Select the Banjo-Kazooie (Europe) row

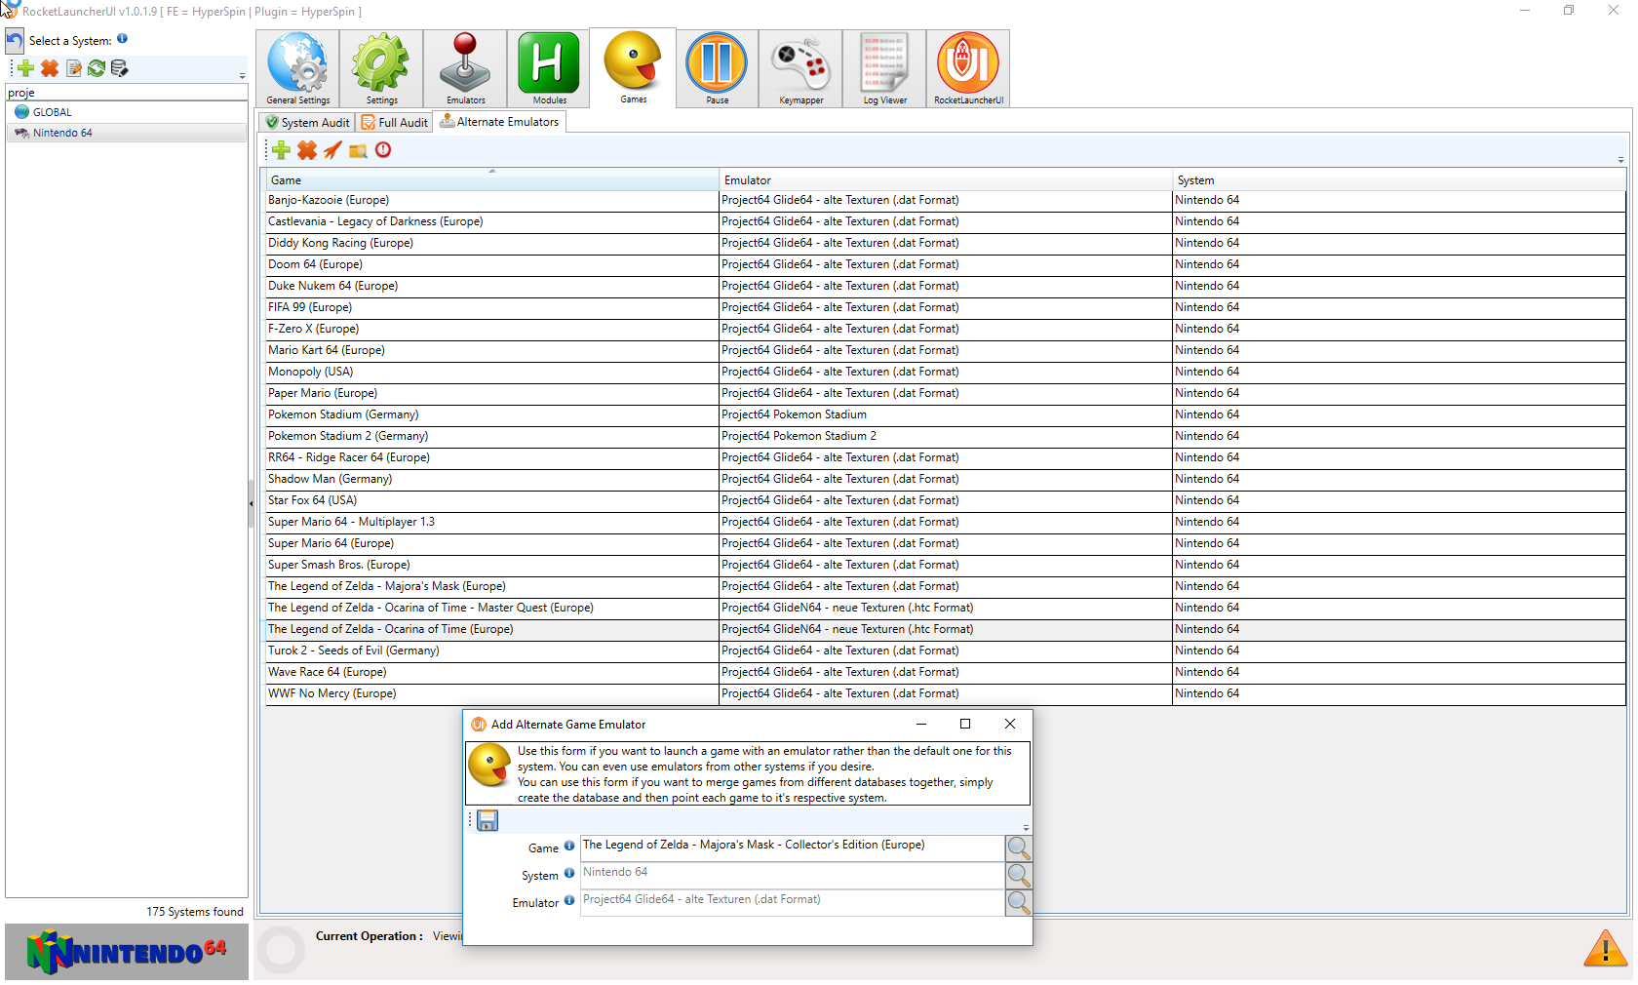[x=945, y=200]
